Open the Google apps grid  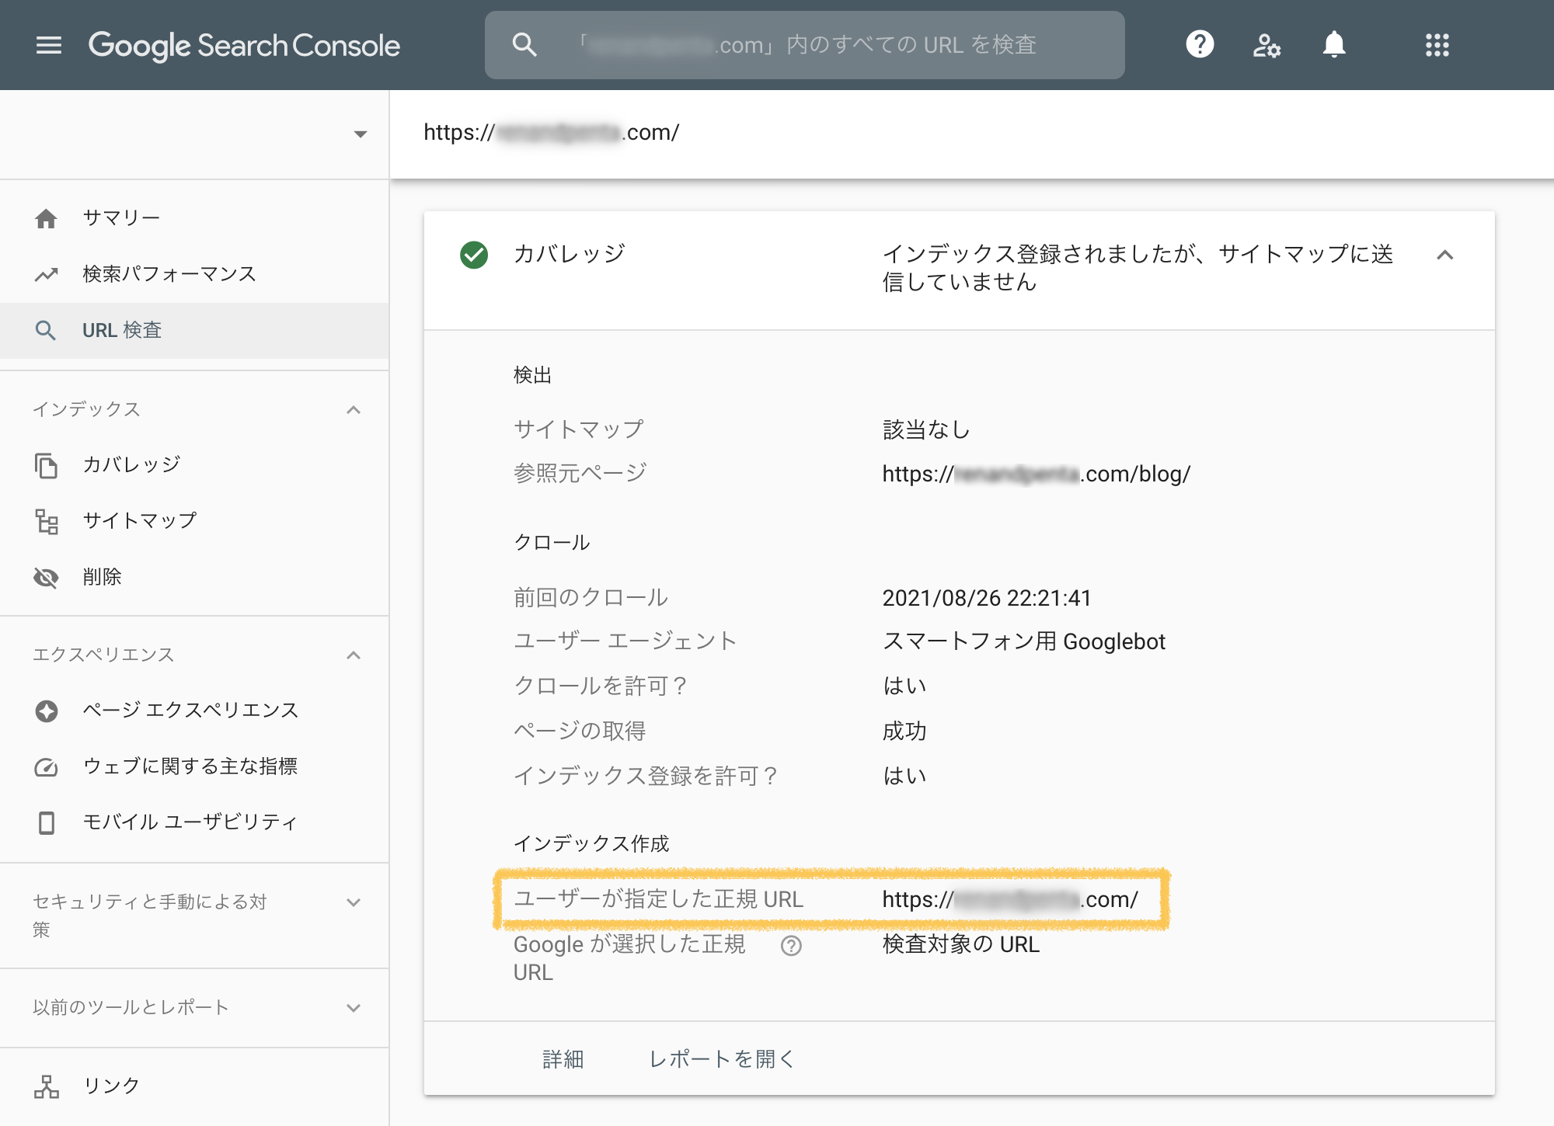point(1437,45)
